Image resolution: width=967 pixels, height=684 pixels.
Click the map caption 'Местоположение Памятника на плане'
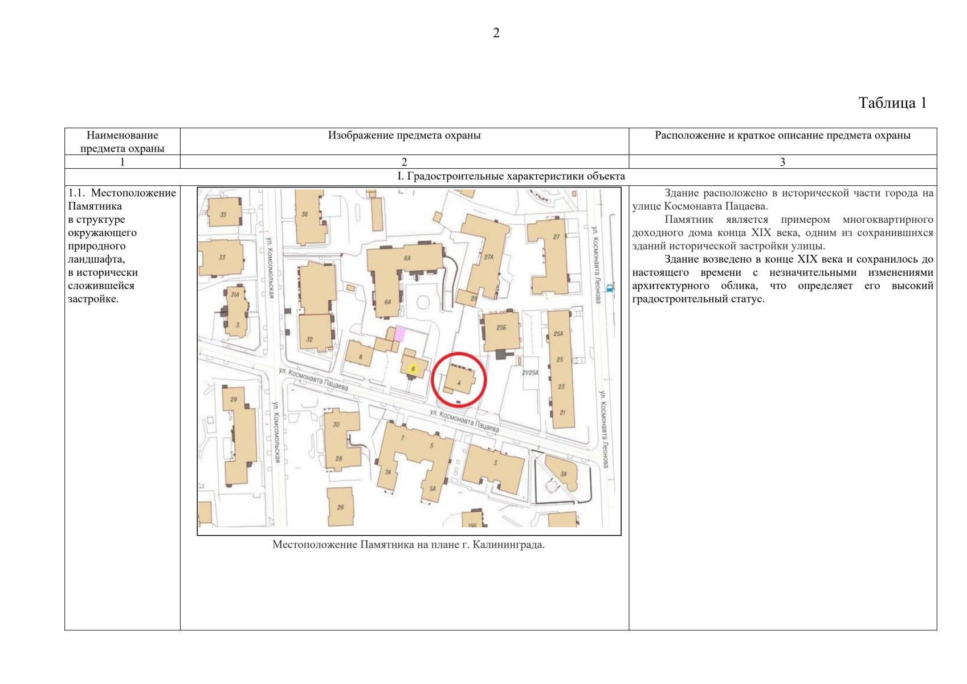[408, 544]
